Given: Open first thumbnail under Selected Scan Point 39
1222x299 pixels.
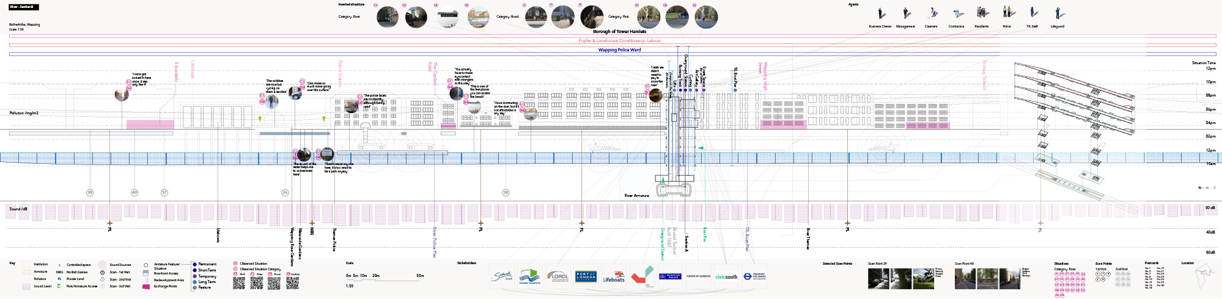Looking at the screenshot, I should [878, 278].
